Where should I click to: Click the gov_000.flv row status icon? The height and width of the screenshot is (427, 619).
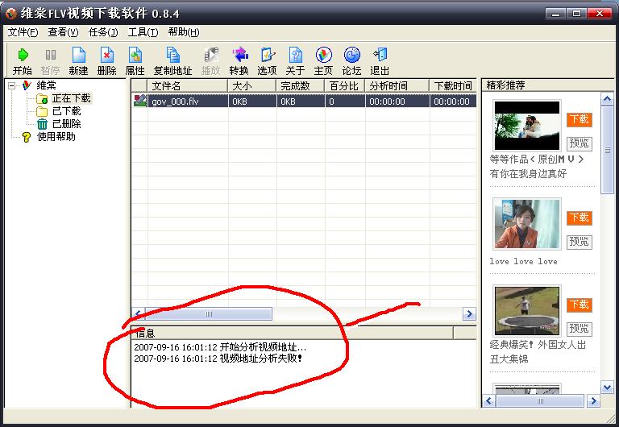139,101
